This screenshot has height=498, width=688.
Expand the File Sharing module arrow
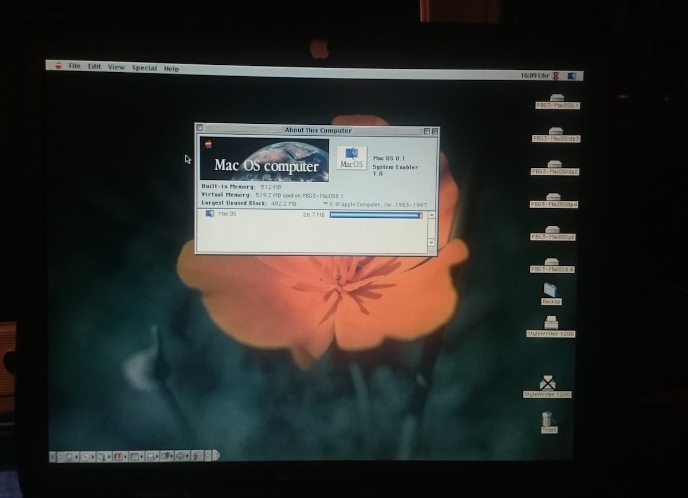[x=109, y=457]
